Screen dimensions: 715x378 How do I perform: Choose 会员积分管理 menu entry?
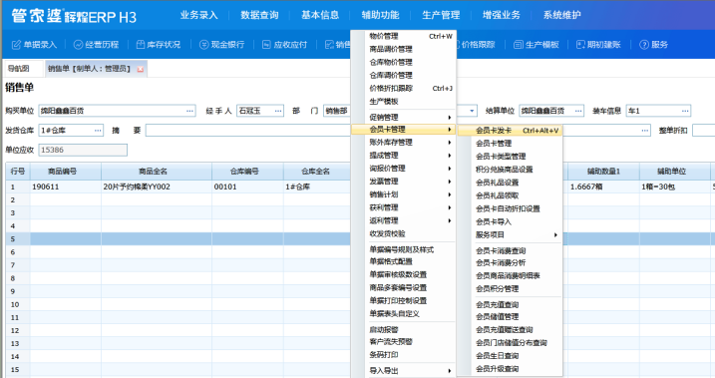(x=497, y=288)
